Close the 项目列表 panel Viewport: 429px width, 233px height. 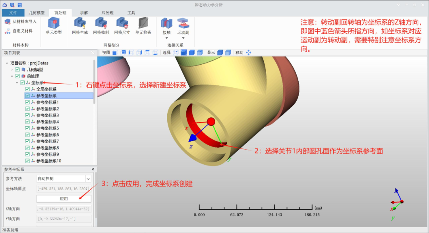93,53
